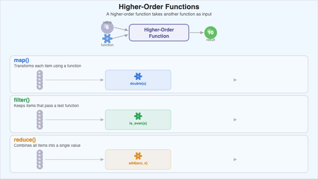Click the input item stack in filter() row
The width and height of the screenshot is (318, 179).
coord(39,120)
